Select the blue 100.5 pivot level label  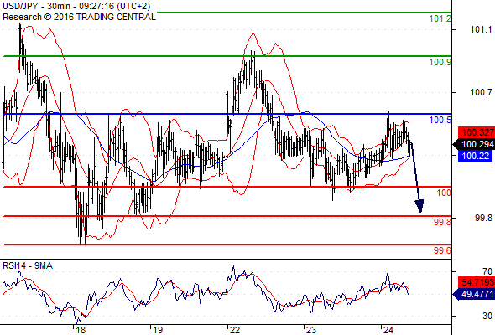click(440, 120)
